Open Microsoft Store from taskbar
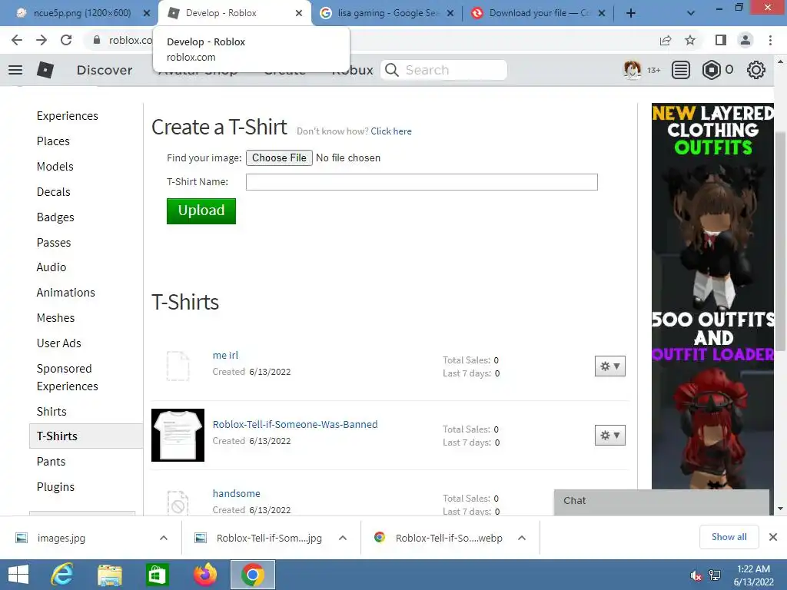Viewport: 787px width, 590px height. pyautogui.click(x=157, y=575)
